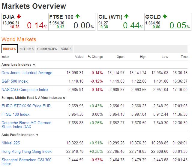Click Hang Seng low value 22,608.60
Screen dimensions: 192x167
(x=160, y=151)
